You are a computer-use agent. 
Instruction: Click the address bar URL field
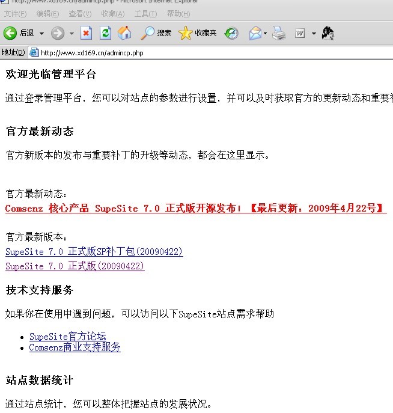(210, 53)
